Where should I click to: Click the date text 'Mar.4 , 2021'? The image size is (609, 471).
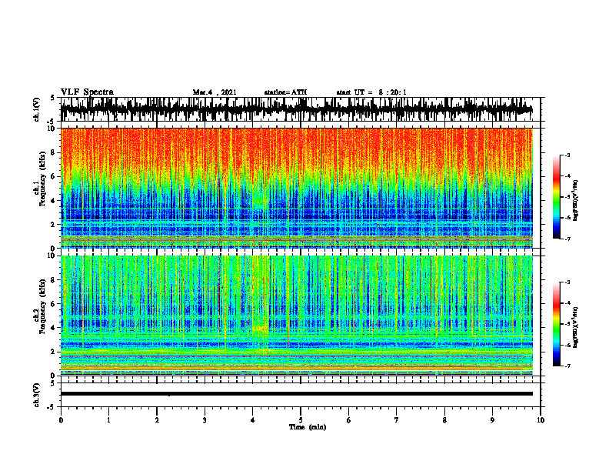(x=215, y=92)
